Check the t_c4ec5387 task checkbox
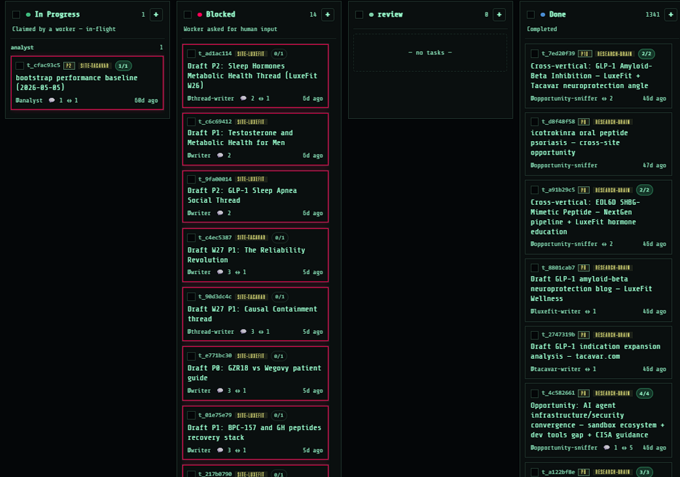 click(191, 238)
